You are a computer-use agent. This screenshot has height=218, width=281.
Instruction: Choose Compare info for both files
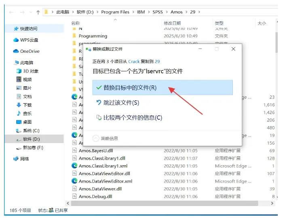click(x=129, y=118)
